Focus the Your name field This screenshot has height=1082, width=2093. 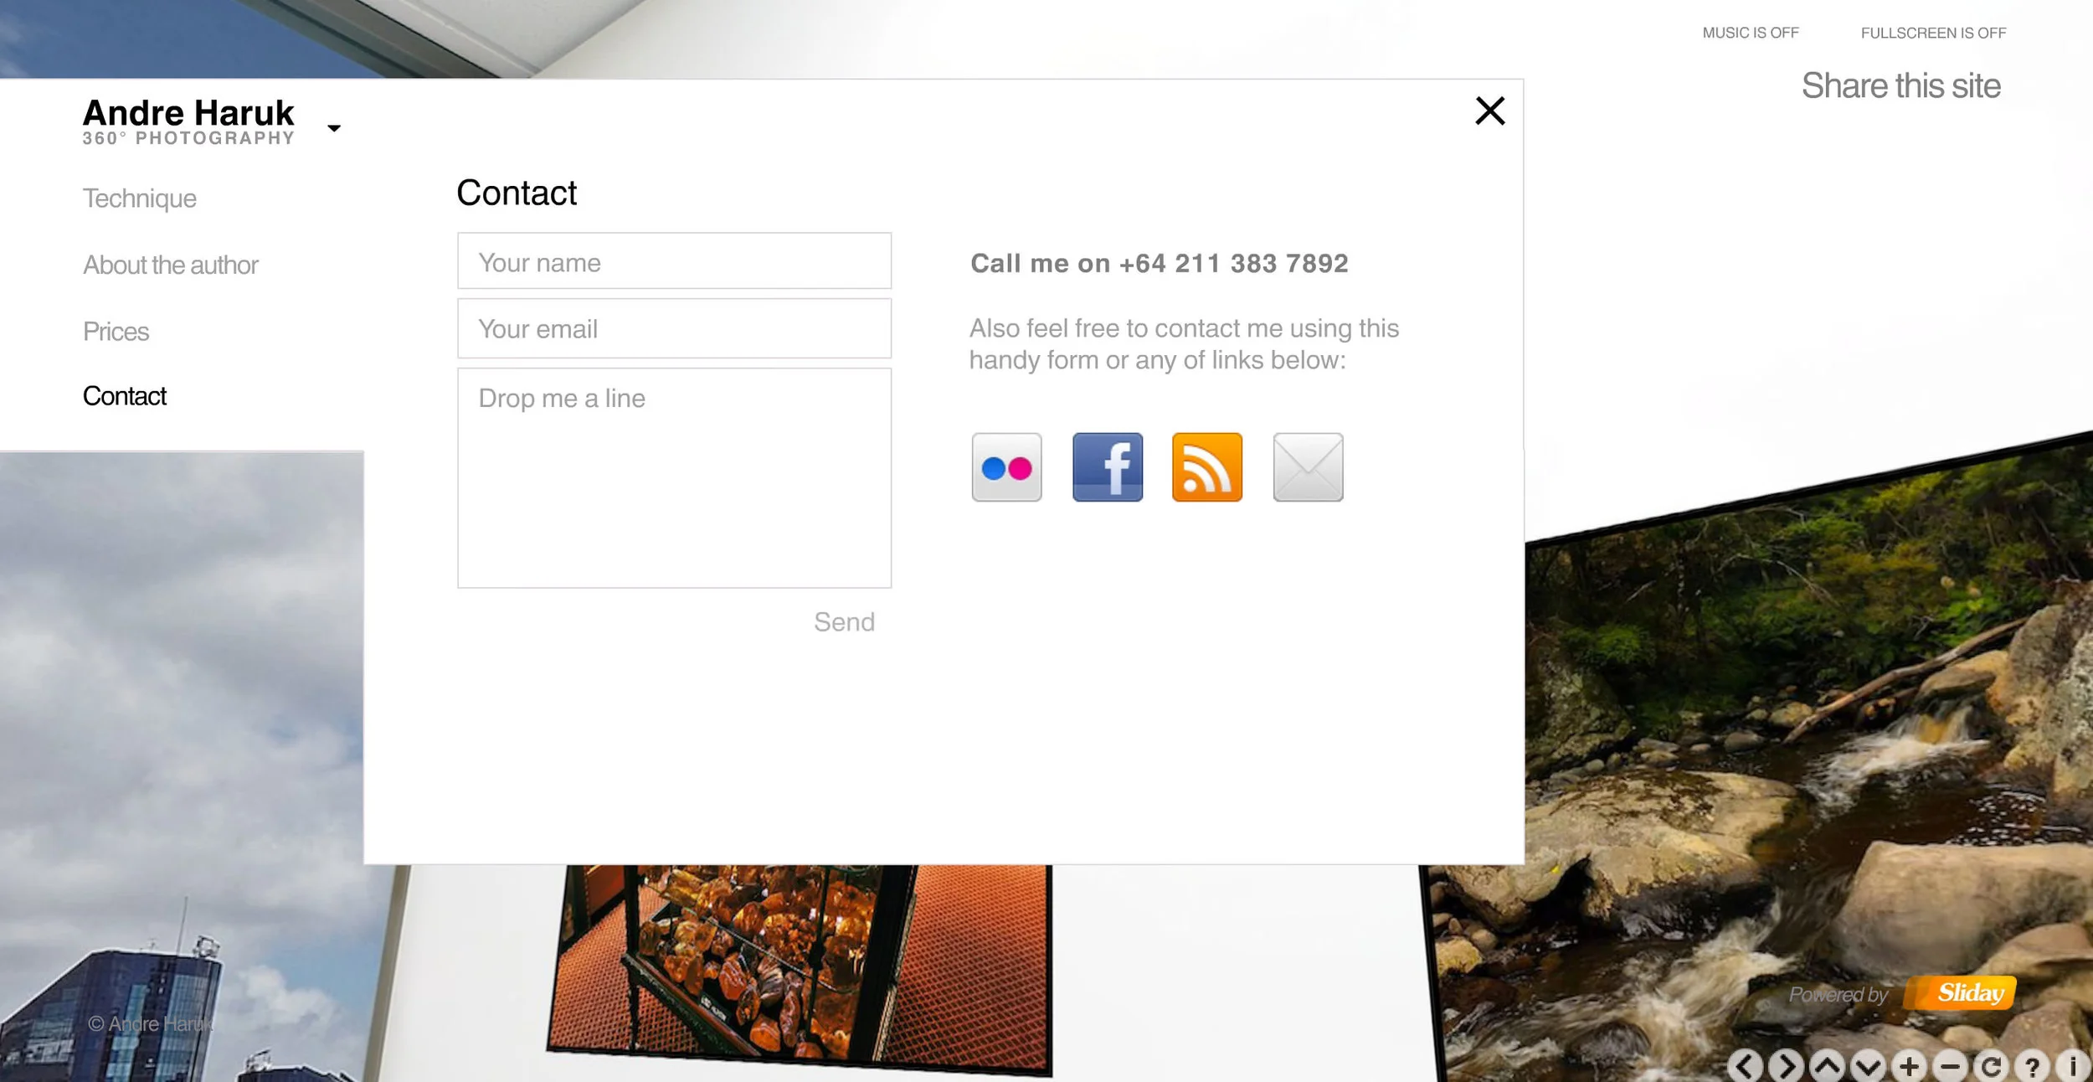click(x=674, y=261)
